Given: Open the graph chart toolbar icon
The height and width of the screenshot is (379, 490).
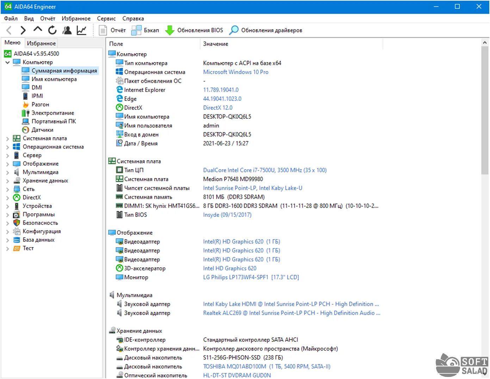Looking at the screenshot, I should click(82, 30).
